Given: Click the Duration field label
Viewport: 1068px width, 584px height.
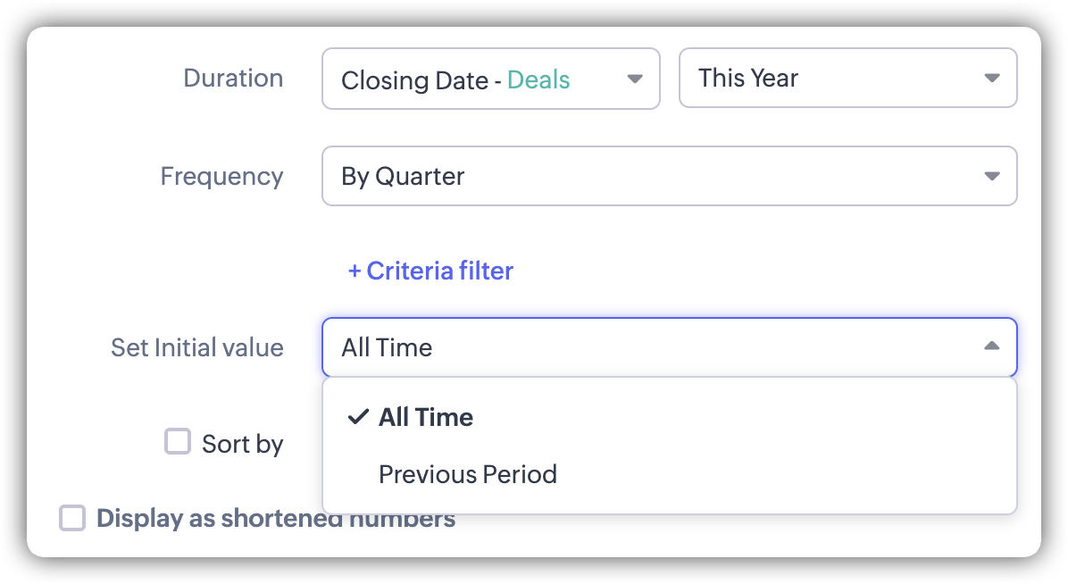Looking at the screenshot, I should [x=233, y=79].
